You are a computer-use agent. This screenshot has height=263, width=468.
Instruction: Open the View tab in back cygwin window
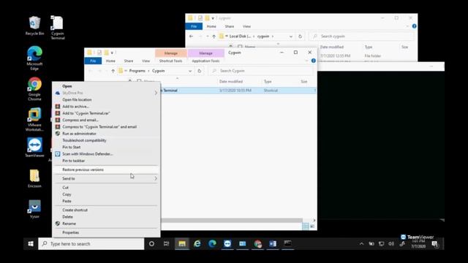pyautogui.click(x=246, y=26)
